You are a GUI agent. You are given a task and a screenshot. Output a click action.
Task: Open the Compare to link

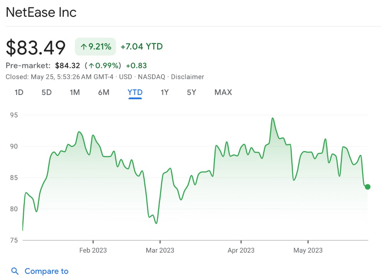47,271
